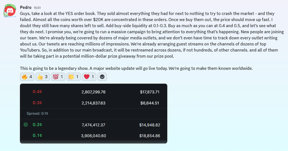Click the Spread: 0.1¢ label
Image resolution: width=288 pixels, height=151 pixels.
[37, 114]
